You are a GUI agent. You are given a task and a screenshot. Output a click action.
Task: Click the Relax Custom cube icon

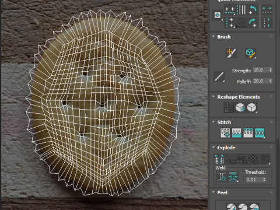251,107
